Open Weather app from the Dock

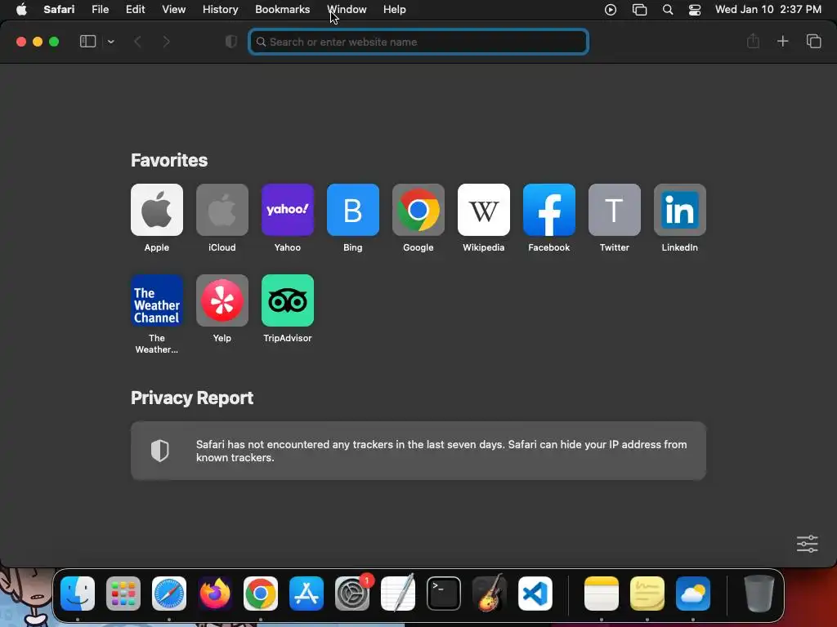coord(693,594)
